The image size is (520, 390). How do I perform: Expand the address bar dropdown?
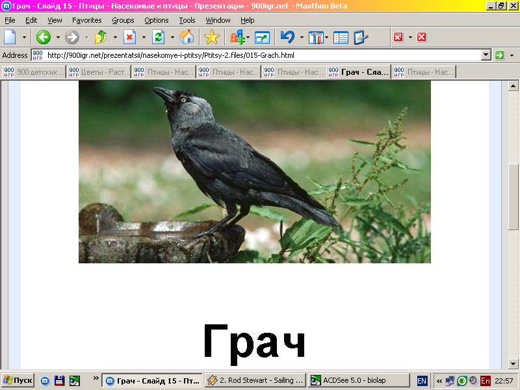(486, 55)
